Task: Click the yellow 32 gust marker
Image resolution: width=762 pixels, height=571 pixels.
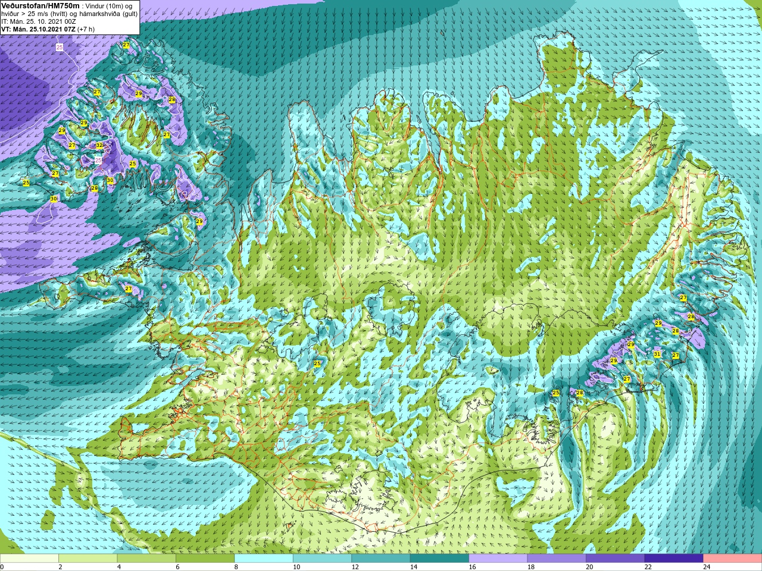Action: click(99, 145)
